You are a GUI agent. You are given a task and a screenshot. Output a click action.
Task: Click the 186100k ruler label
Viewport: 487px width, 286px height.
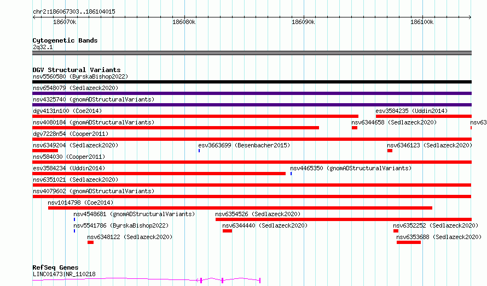click(x=422, y=22)
